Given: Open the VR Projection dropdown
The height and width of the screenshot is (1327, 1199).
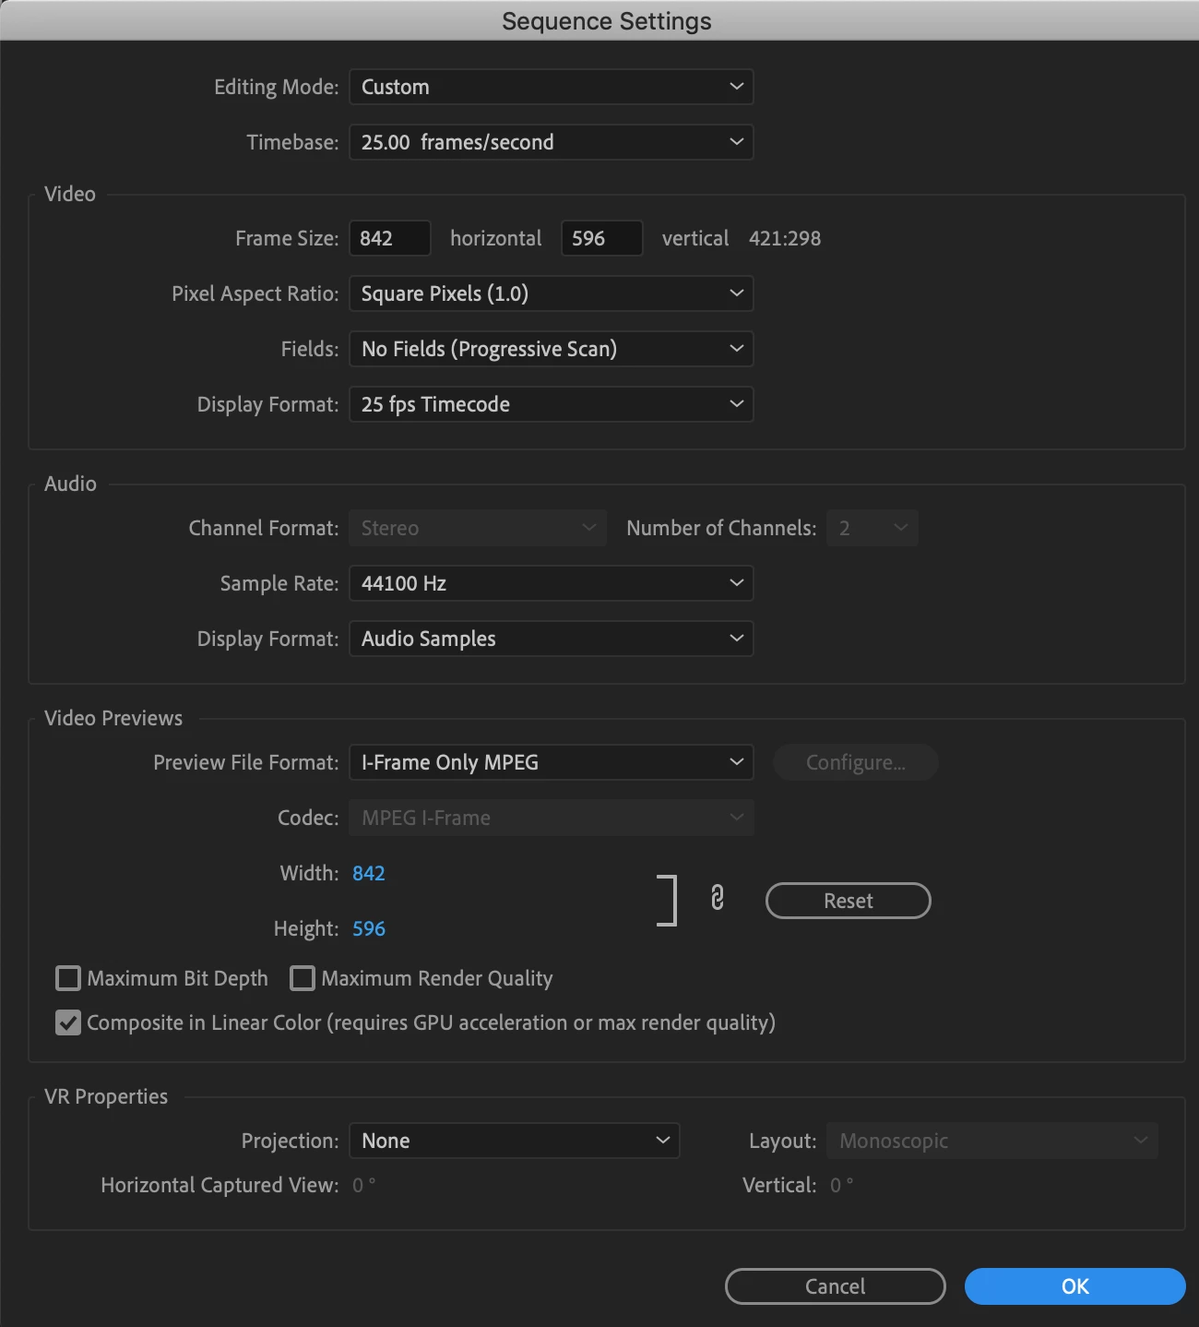Looking at the screenshot, I should pos(515,1141).
